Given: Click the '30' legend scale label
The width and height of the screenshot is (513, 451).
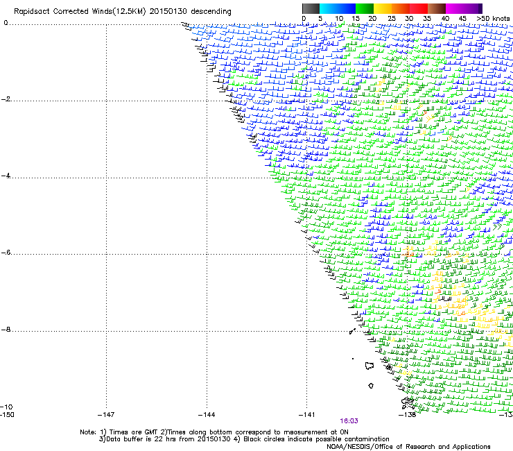Looking at the screenshot, I should tap(409, 18).
